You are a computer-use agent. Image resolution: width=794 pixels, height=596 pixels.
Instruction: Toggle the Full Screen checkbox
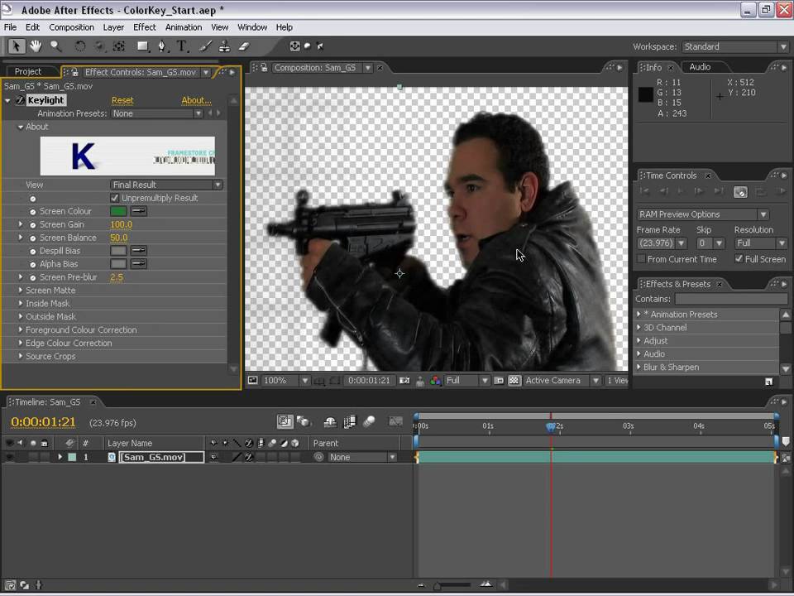pyautogui.click(x=739, y=259)
